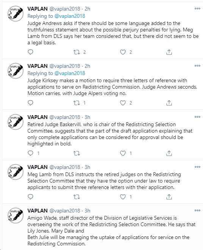
Task: Reply to the Judge Kirksey motion tweet
Action: click(30, 103)
